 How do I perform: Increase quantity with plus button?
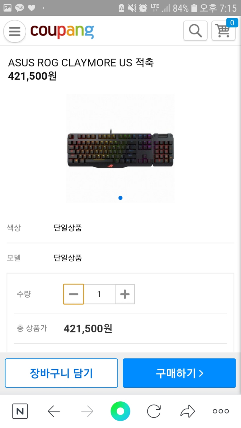click(x=125, y=294)
